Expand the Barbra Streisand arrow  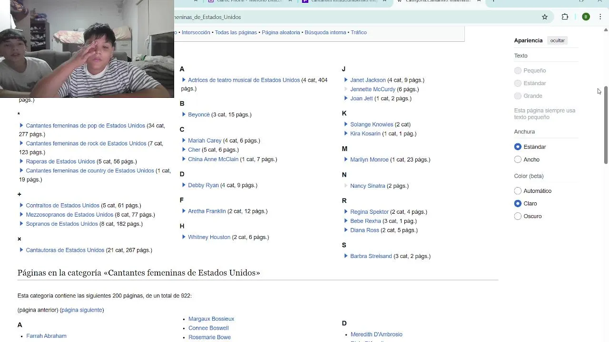point(346,256)
